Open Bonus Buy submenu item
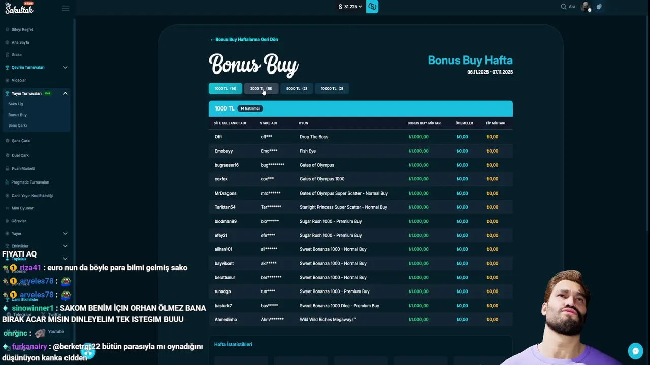Viewport: 650px width, 365px height. coord(17,115)
